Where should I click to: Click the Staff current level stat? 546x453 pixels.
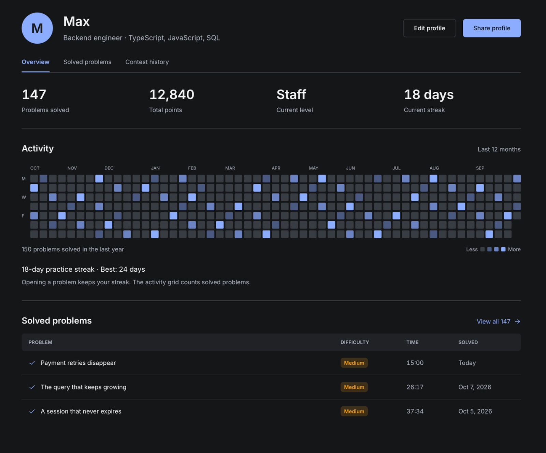click(294, 101)
